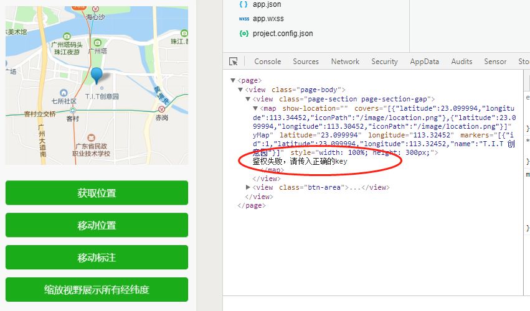Viewport: 530px width, 311px height.
Task: Click the 海心沙 label on map
Action: pyautogui.click(x=95, y=17)
